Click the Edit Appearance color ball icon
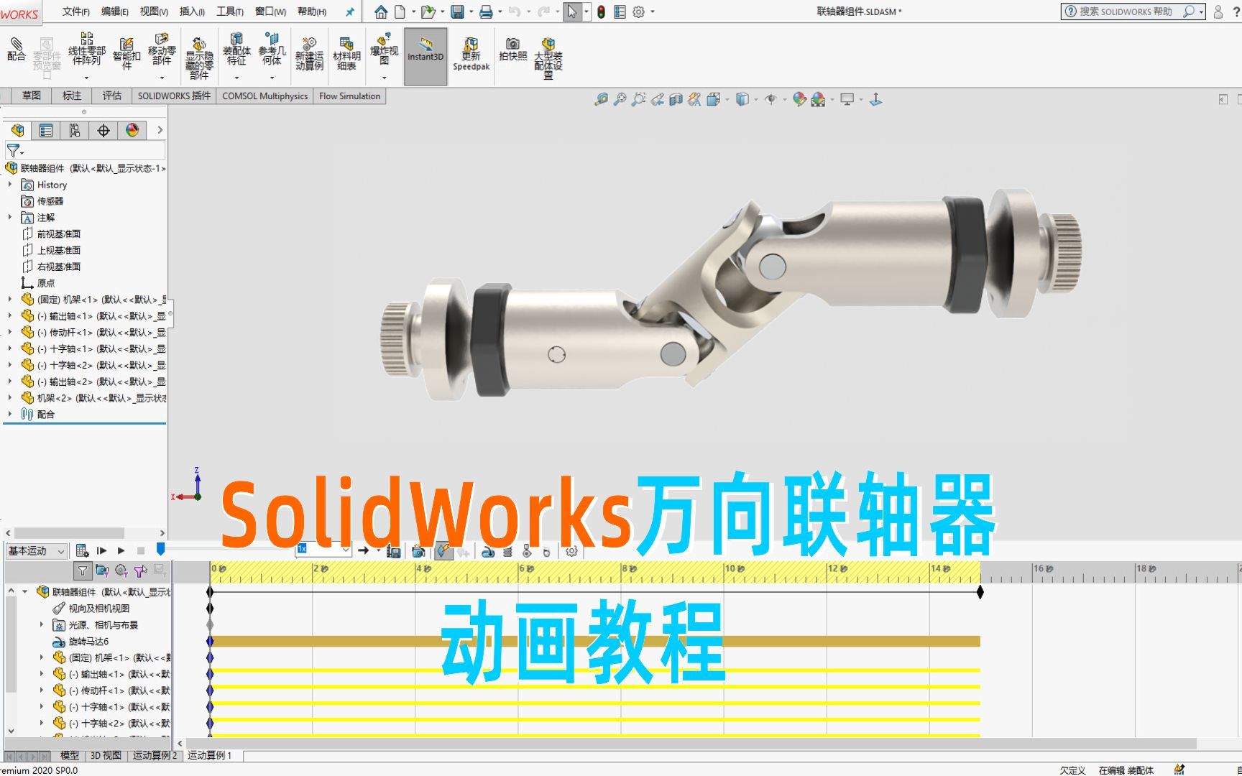 click(799, 100)
